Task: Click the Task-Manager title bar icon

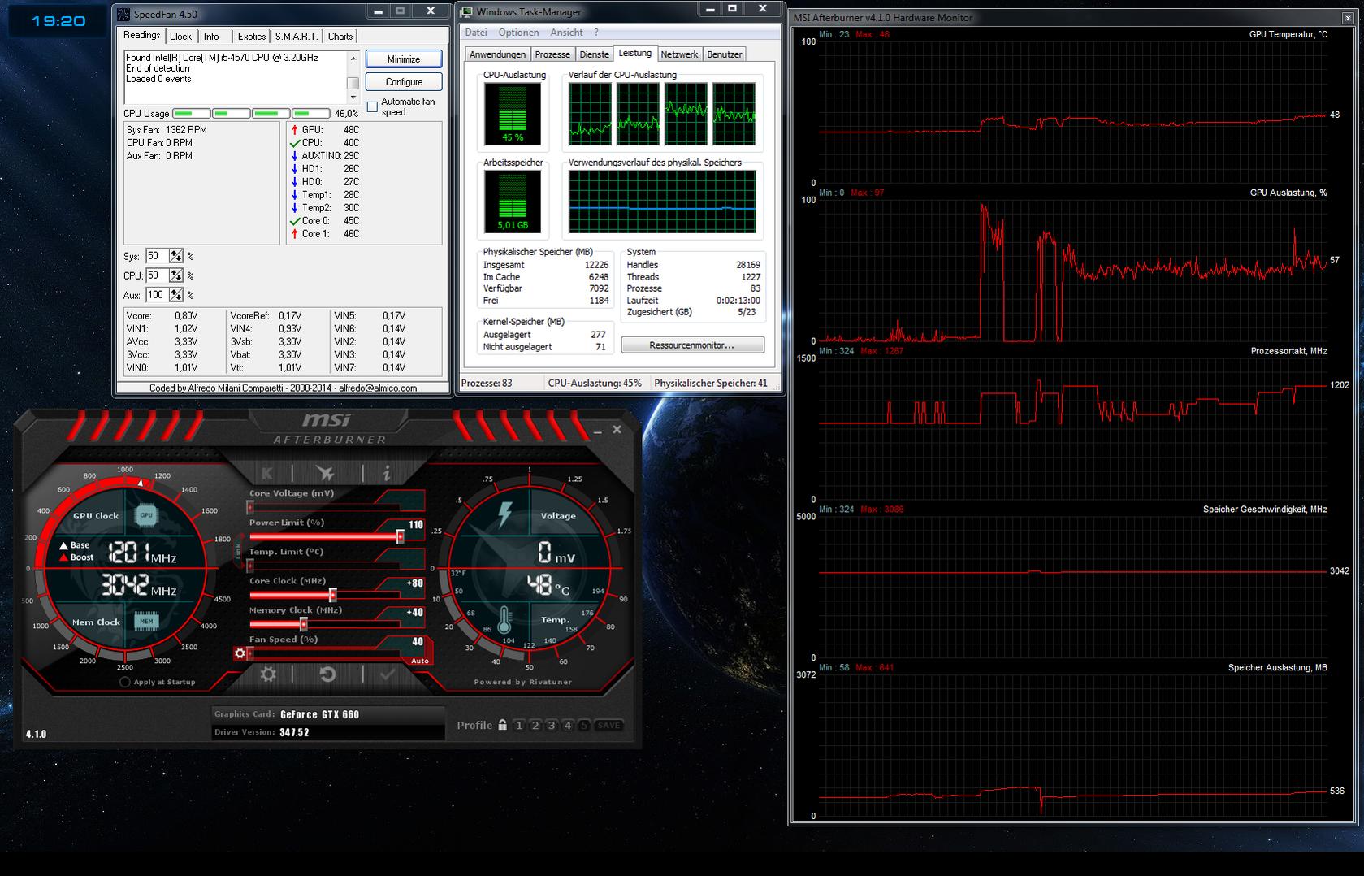Action: [466, 12]
